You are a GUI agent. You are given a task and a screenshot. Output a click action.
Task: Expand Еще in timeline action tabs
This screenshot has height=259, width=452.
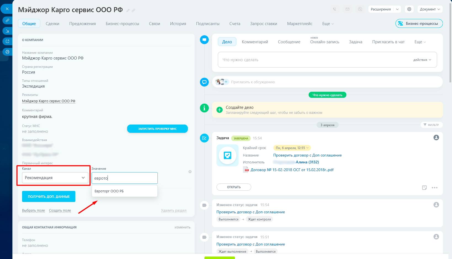[420, 42]
